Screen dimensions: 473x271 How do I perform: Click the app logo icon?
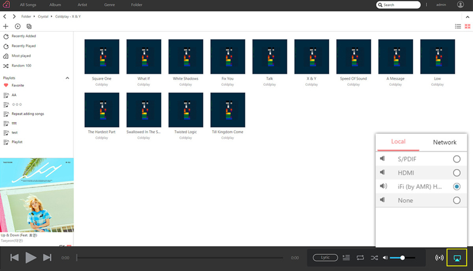tap(6, 4)
